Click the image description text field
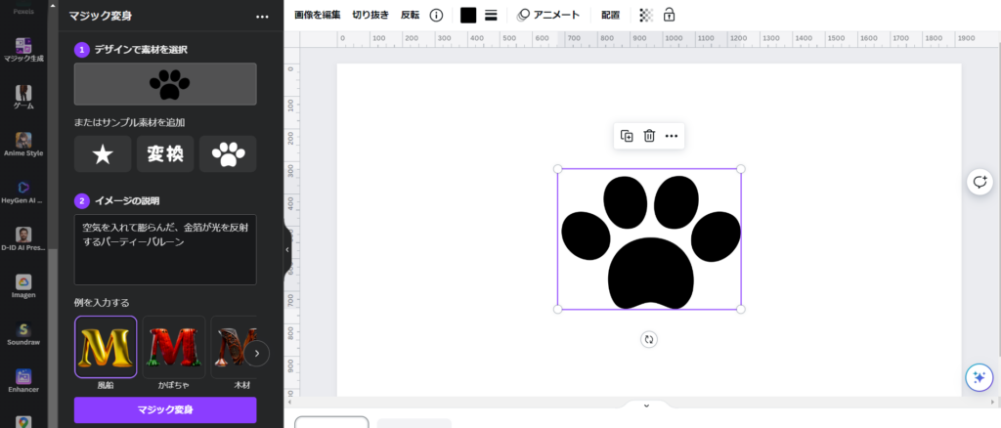Screen dimensions: 1001x428 165,249
